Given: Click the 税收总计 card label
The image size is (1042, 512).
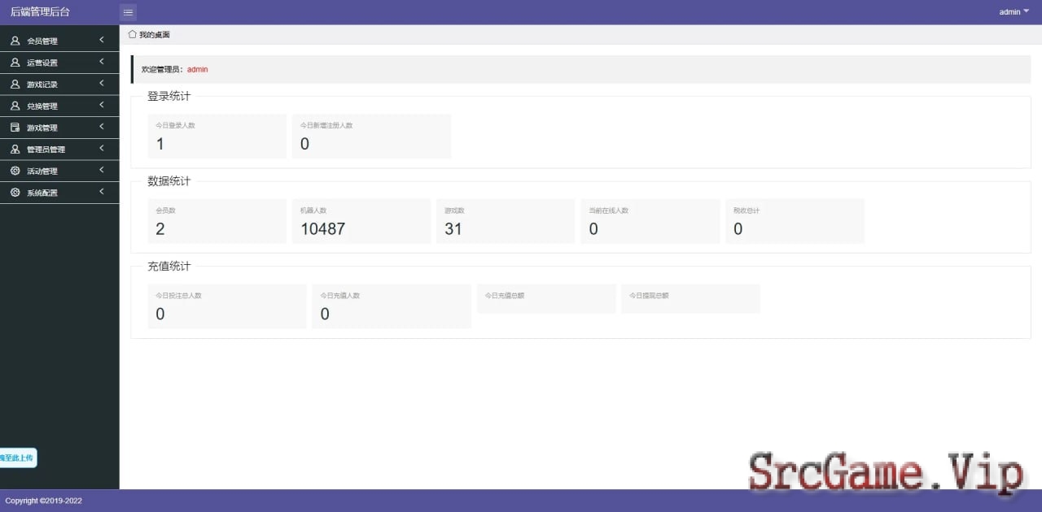Looking at the screenshot, I should click(746, 210).
